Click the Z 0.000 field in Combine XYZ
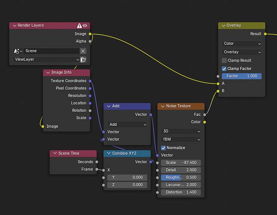Viewport: 277px width, 215px height. click(x=127, y=185)
